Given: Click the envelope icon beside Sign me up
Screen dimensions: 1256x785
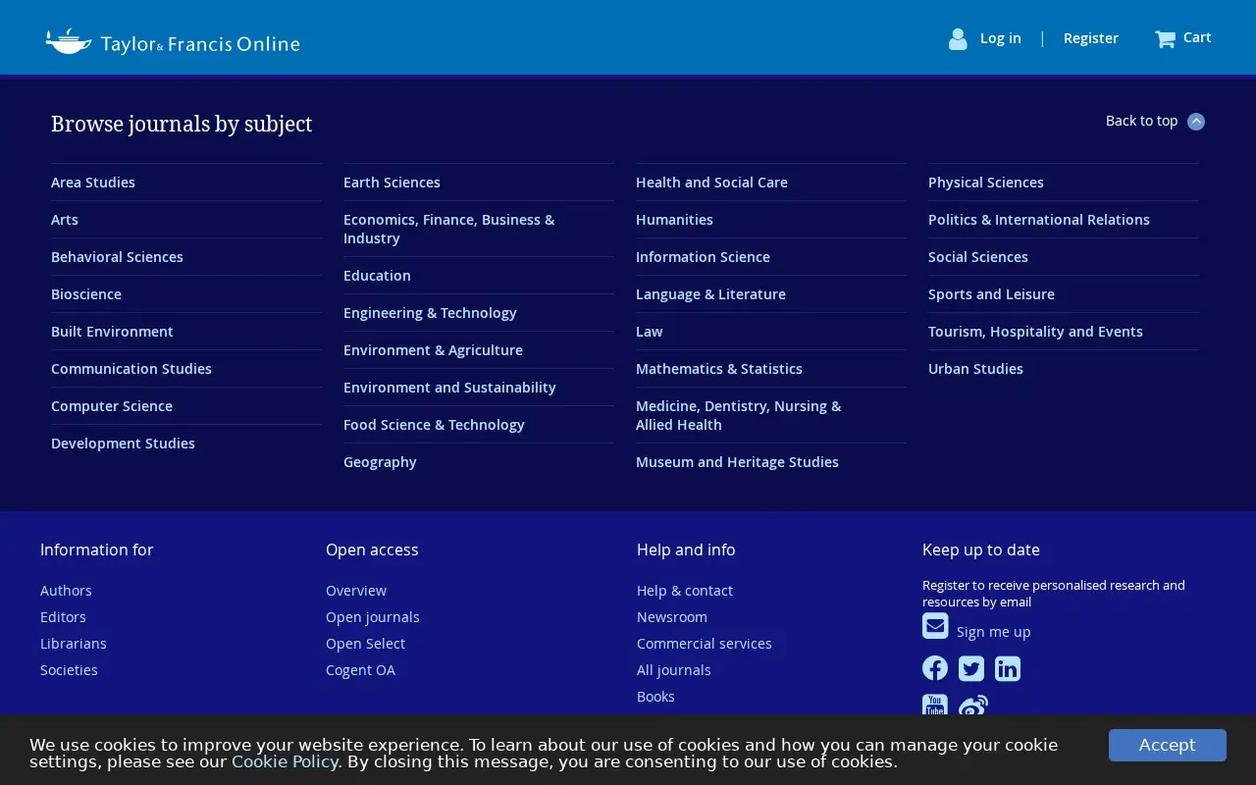Looking at the screenshot, I should pyautogui.click(x=935, y=626).
